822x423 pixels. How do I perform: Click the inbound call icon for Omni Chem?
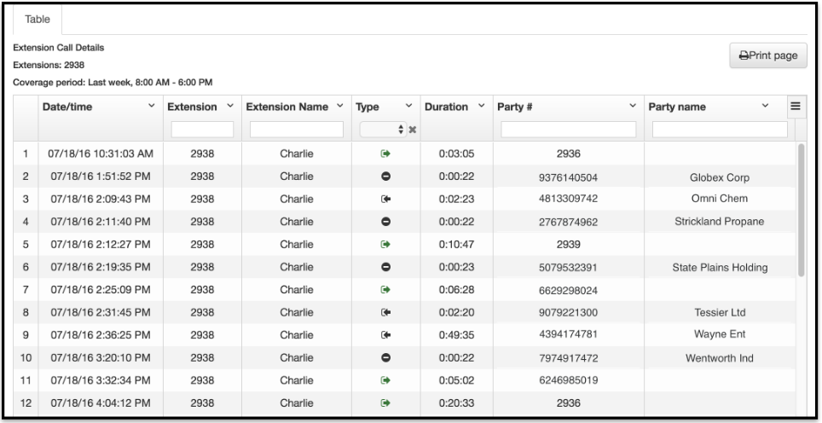[x=385, y=200]
